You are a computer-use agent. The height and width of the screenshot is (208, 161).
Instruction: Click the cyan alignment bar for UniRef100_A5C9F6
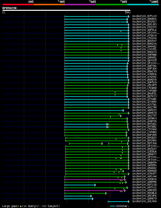[x=78, y=196]
